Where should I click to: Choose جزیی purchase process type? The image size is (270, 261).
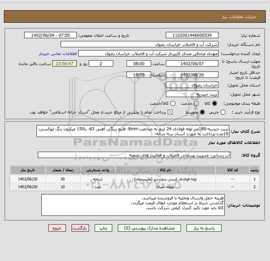click(x=223, y=112)
